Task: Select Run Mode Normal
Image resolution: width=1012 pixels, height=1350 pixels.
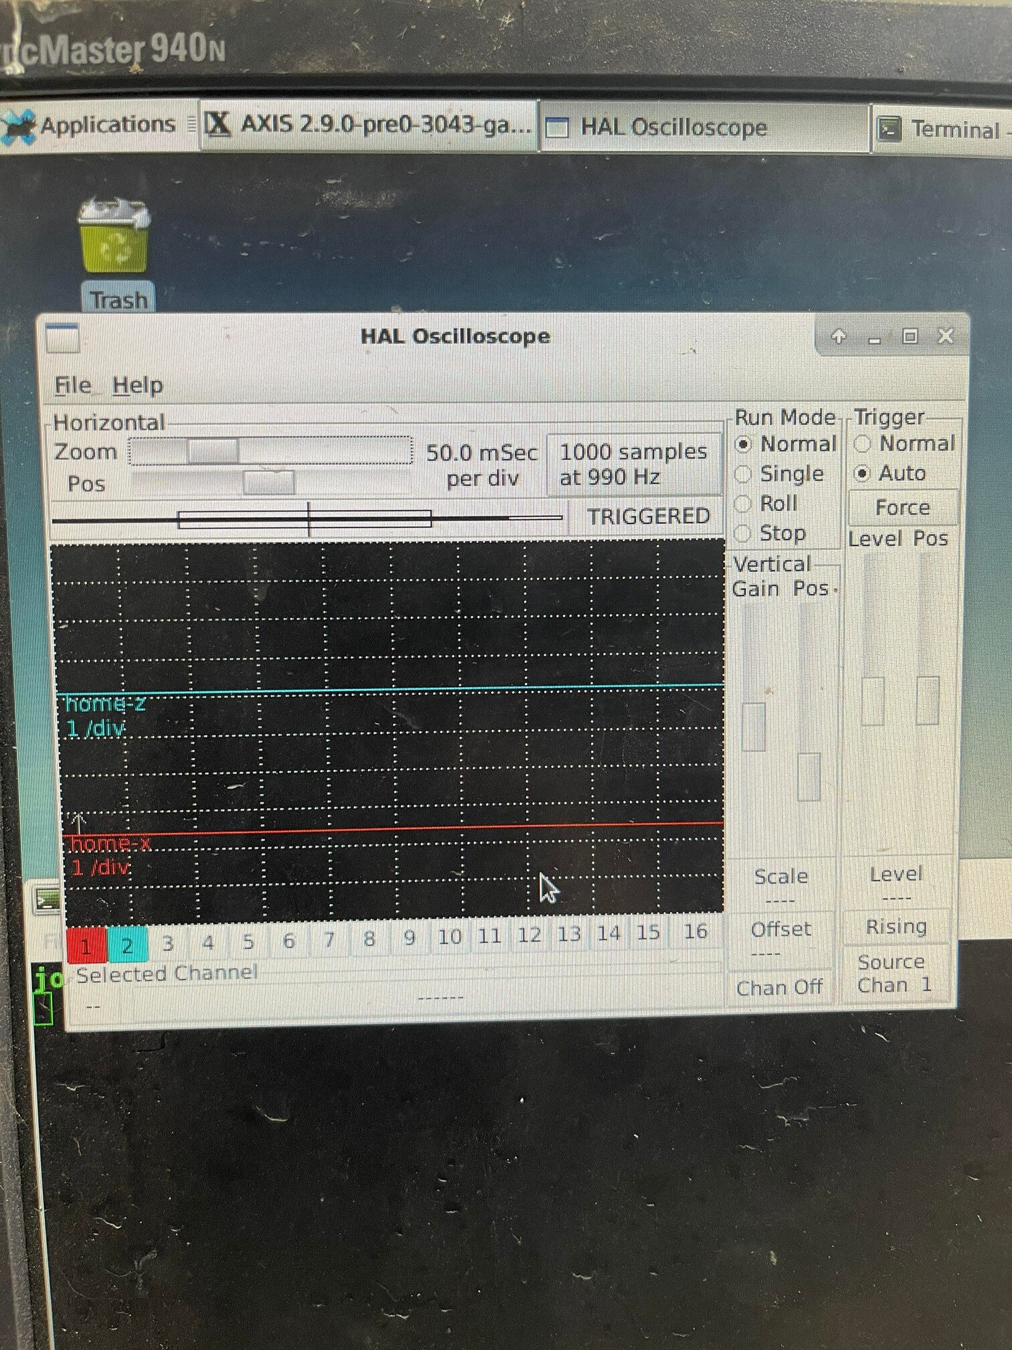Action: pyautogui.click(x=786, y=444)
